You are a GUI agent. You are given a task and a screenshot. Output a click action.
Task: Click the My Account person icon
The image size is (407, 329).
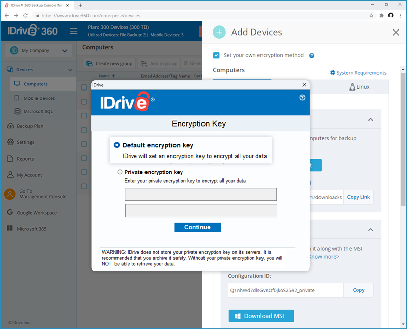coord(10,174)
